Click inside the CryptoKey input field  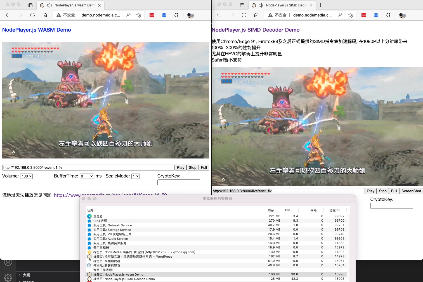pos(179,182)
